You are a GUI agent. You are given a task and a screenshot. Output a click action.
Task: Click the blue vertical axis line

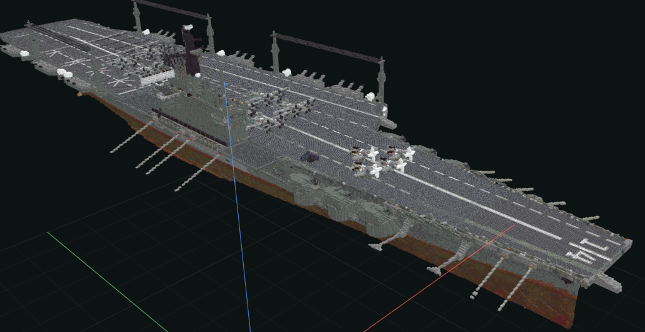pos(237,206)
